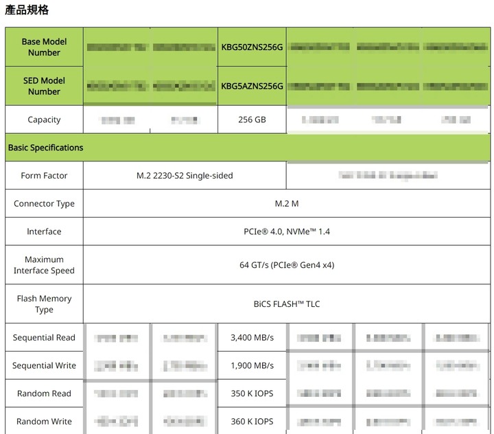Image resolution: width=494 pixels, height=434 pixels.
Task: Select the 360 K IOPS value
Action: coord(252,421)
